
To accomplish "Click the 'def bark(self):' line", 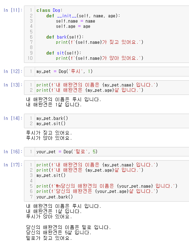I will click(65, 37).
